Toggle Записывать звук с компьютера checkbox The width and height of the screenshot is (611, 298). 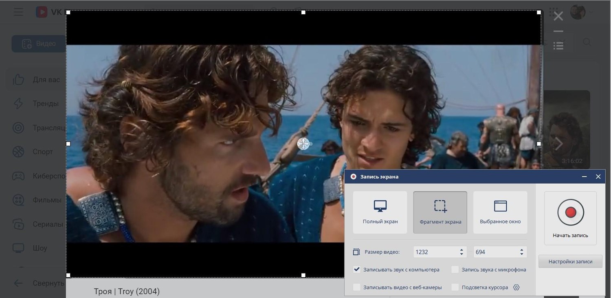[x=357, y=270]
